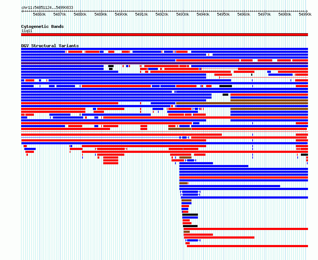Image resolution: width=318 pixels, height=260 pixels.
Task: Select the 54880k position on ruler
Action: [x=80, y=14]
